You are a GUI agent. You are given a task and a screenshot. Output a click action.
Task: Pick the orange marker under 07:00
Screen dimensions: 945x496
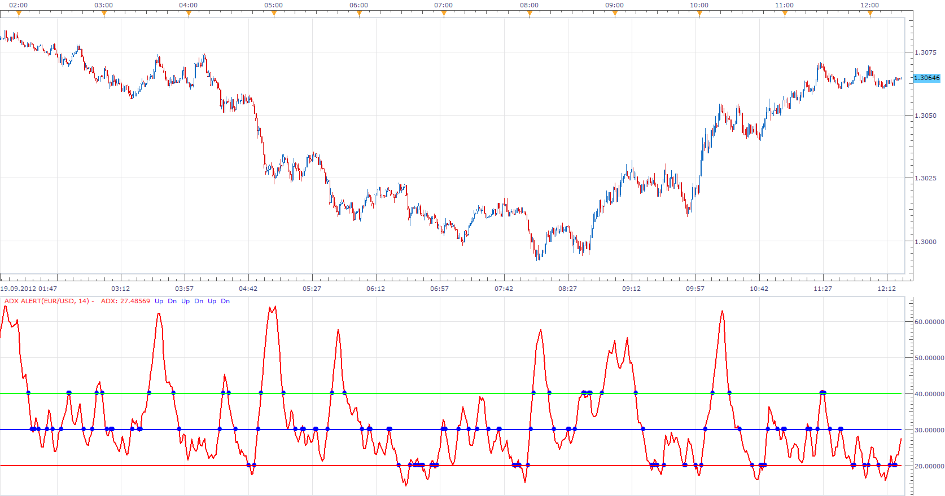click(x=444, y=14)
